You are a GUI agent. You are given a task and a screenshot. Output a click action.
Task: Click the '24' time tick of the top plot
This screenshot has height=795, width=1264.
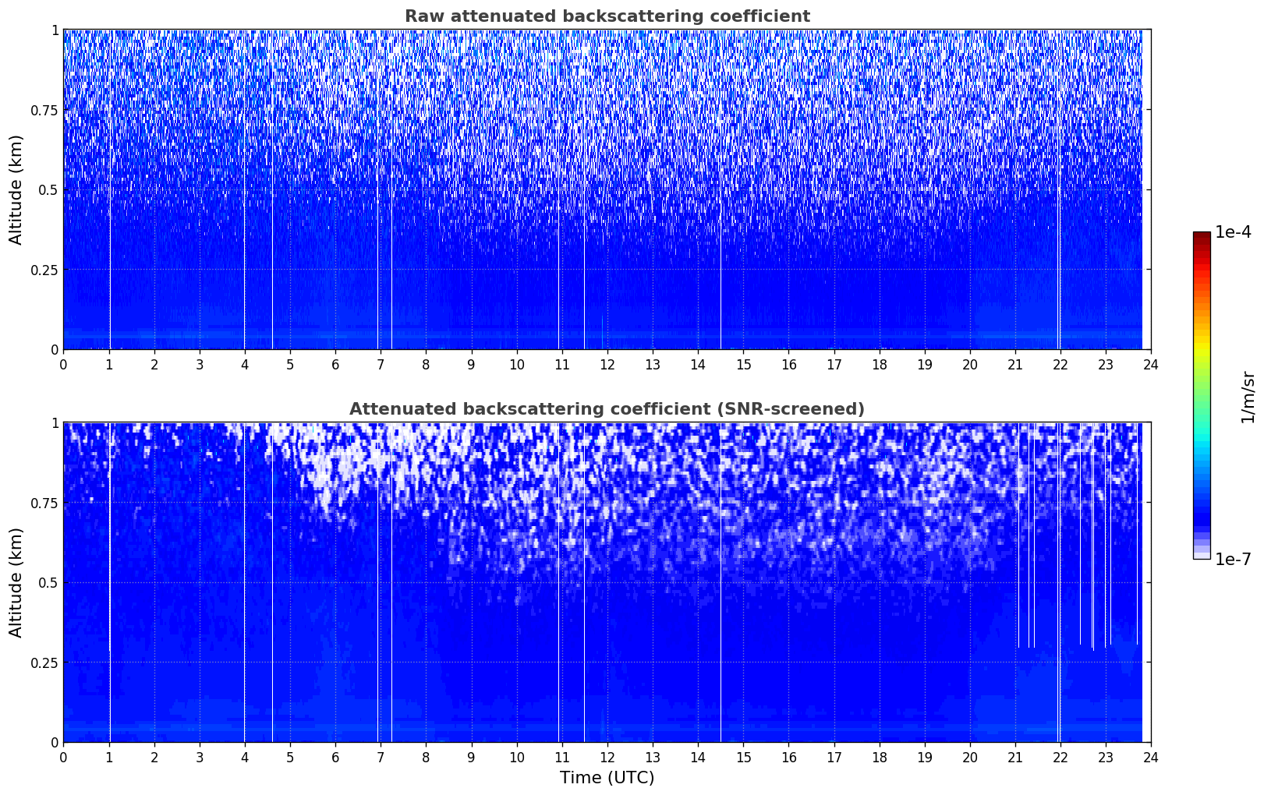click(x=1151, y=364)
